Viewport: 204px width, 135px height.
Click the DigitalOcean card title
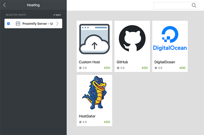[x=165, y=62]
